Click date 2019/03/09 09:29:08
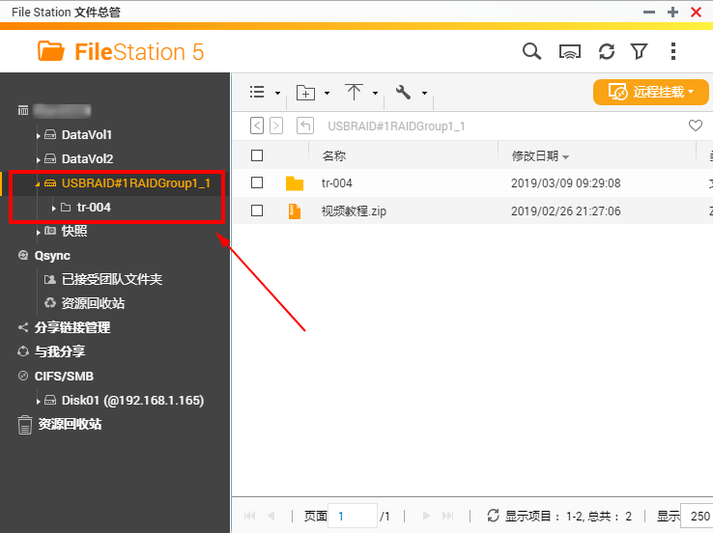Image resolution: width=713 pixels, height=533 pixels. 566,183
